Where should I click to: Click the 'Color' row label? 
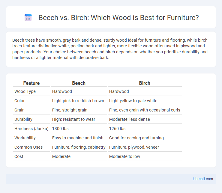tap(19, 101)
